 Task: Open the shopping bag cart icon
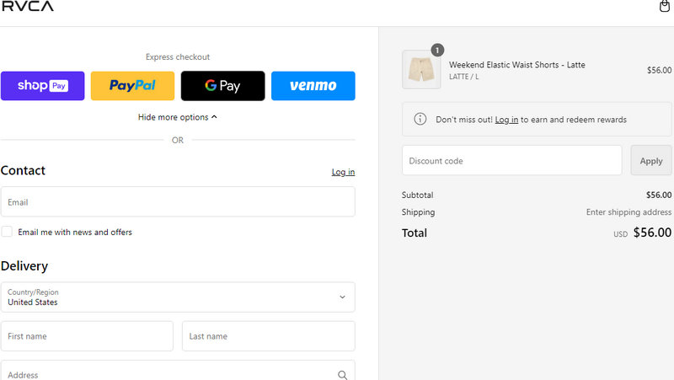click(x=664, y=7)
